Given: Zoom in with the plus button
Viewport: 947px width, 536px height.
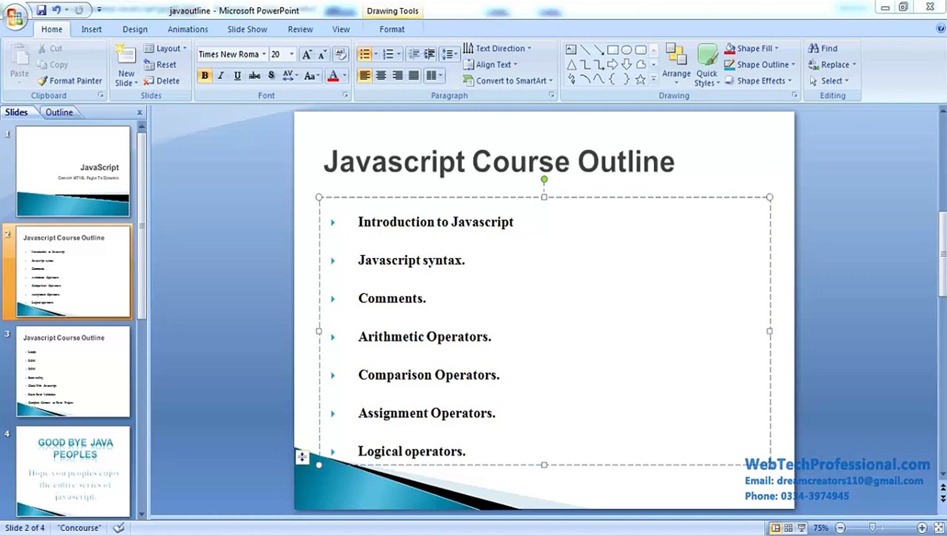Looking at the screenshot, I should (922, 528).
